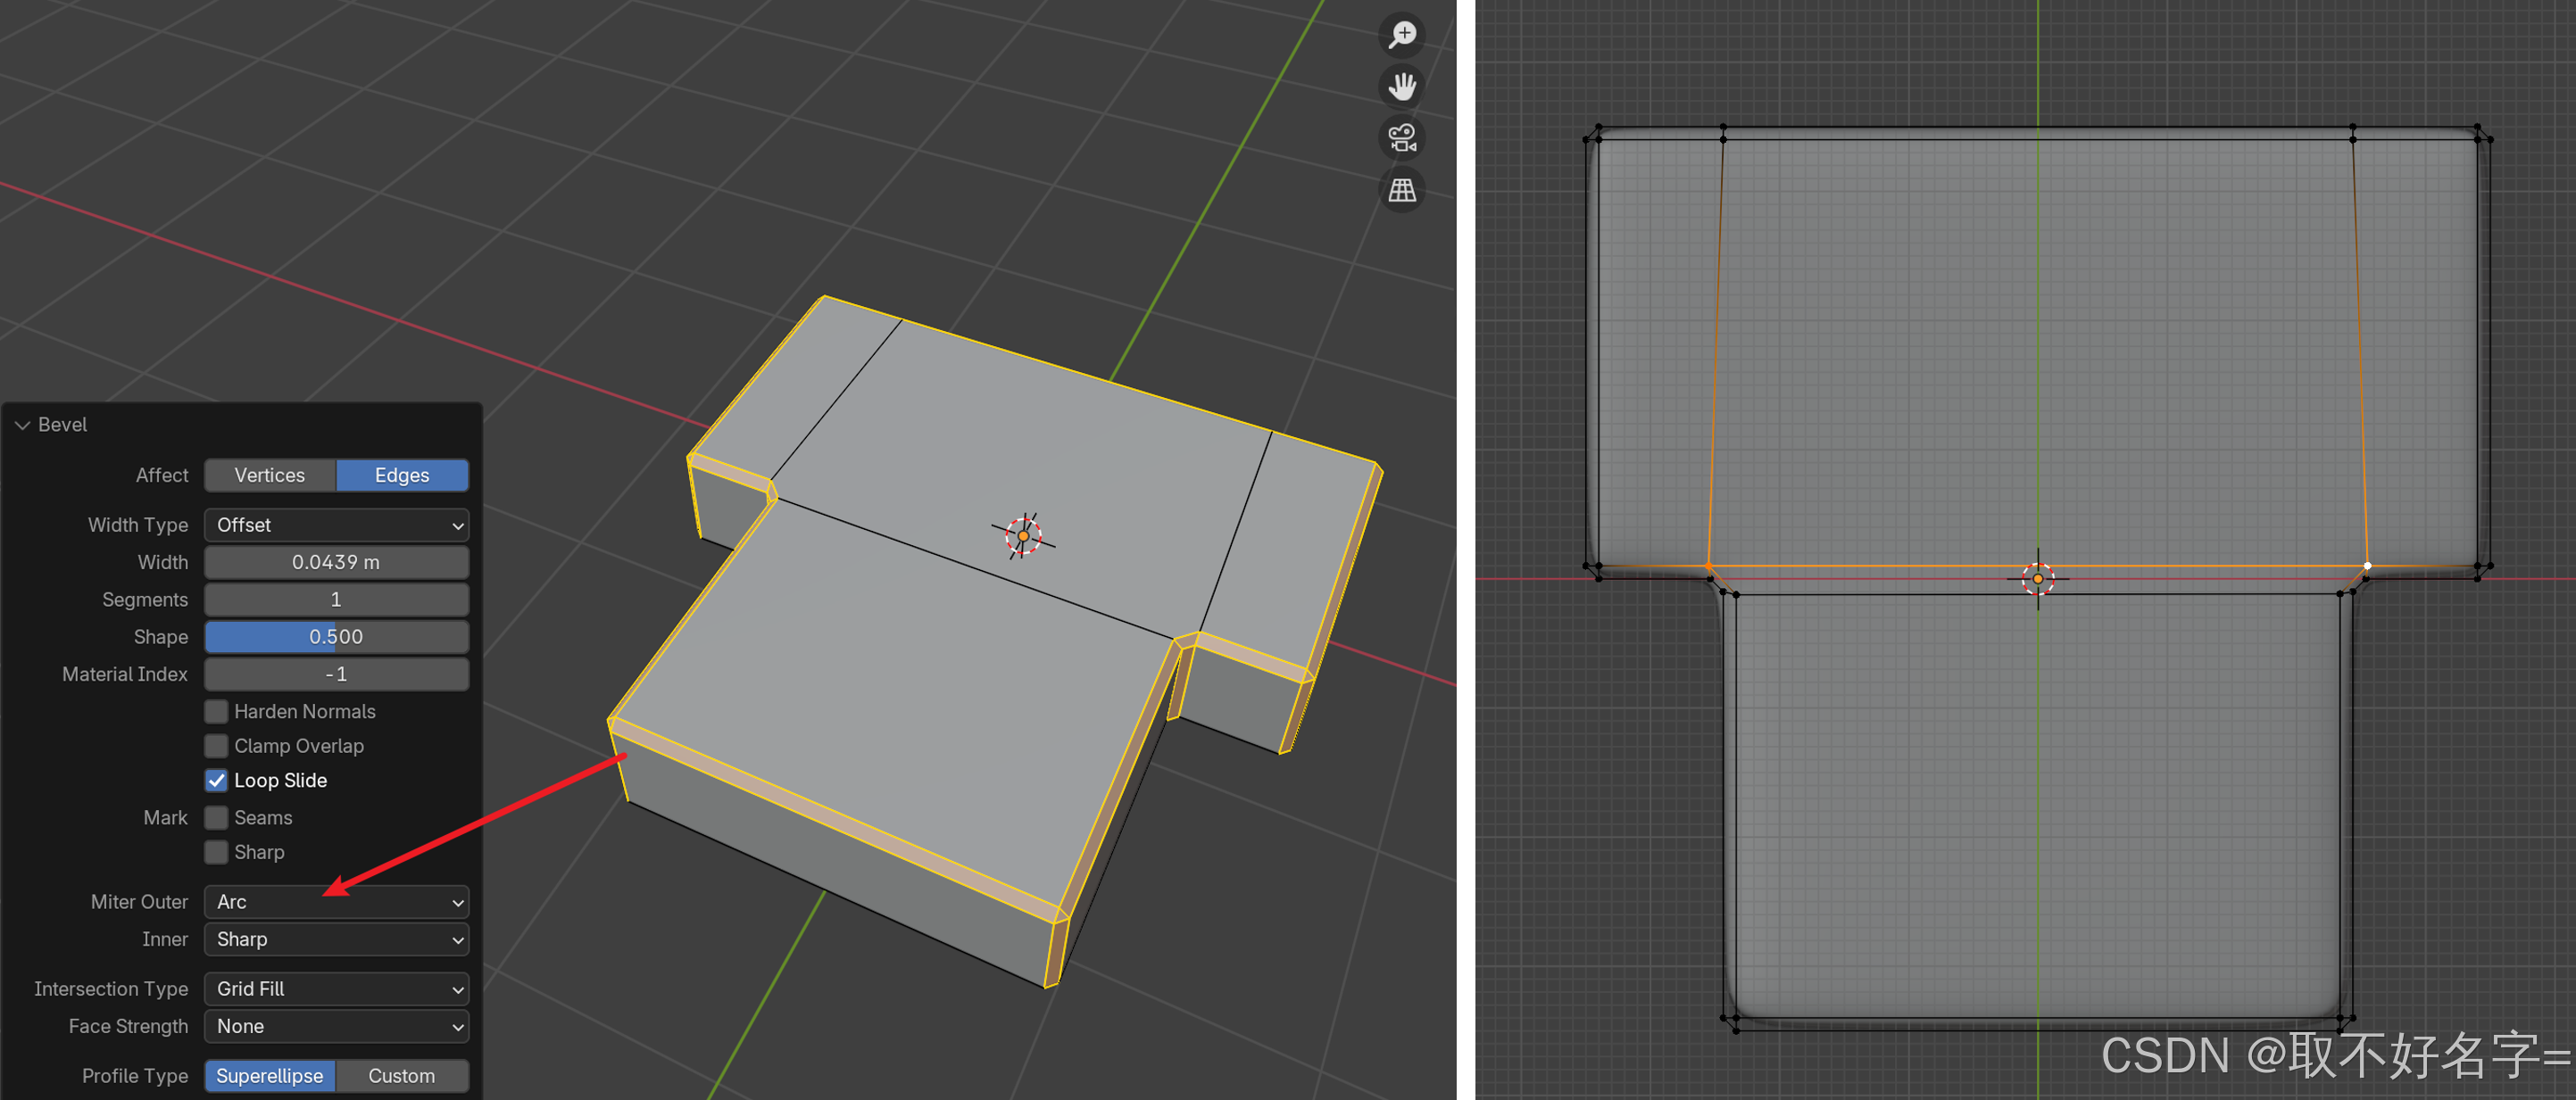Open the Width Type Offset dropdown
The height and width of the screenshot is (1100, 2576).
click(x=336, y=525)
